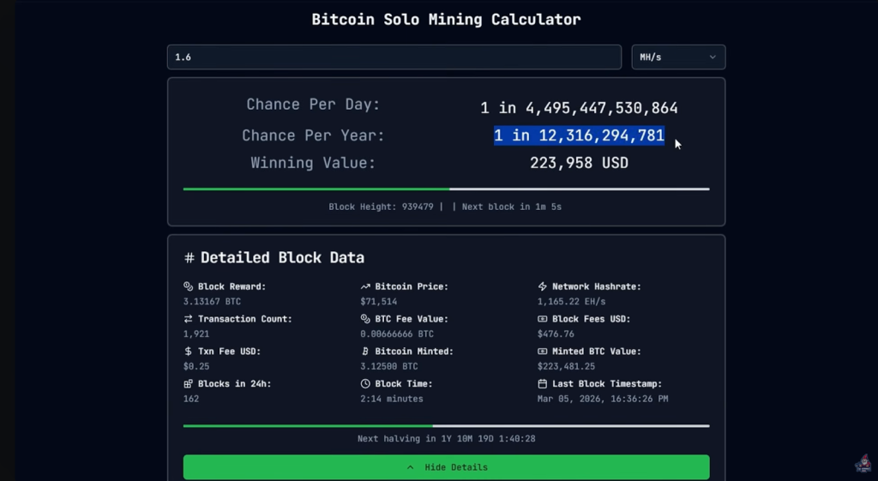Click the hashrate input field showing 1.6

tap(394, 57)
